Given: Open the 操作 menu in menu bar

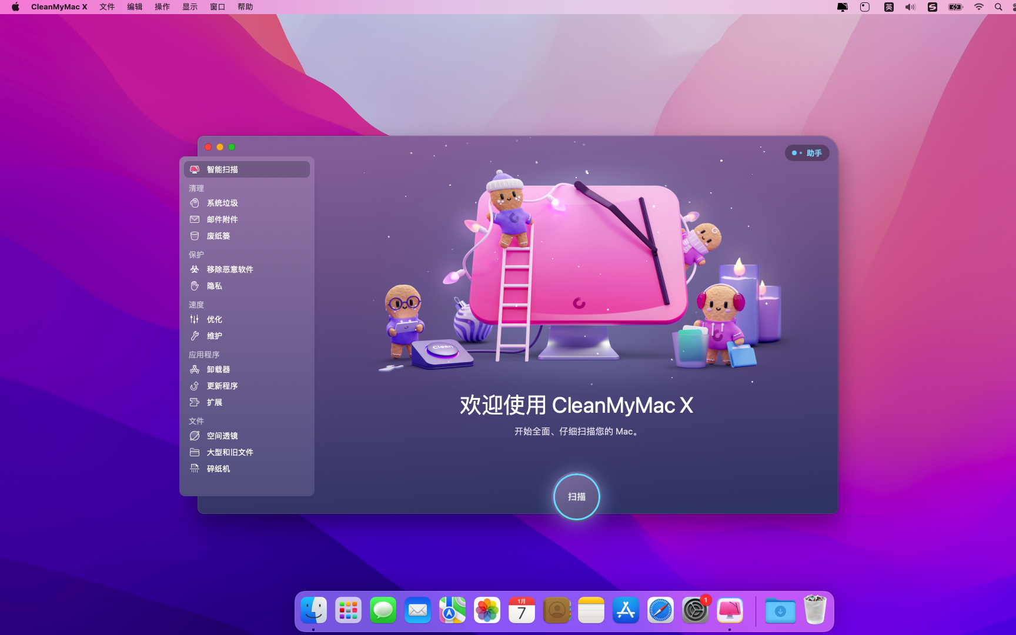Looking at the screenshot, I should 161,6.
